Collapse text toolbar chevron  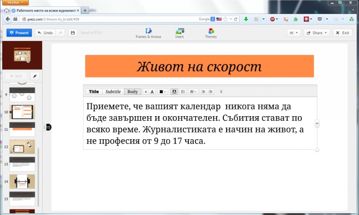point(221,92)
